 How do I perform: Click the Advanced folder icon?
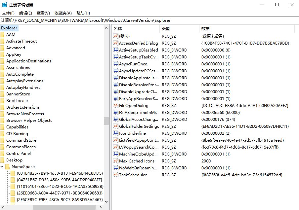[2, 48]
